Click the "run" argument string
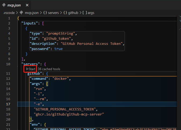 pyautogui.click(x=39, y=89)
